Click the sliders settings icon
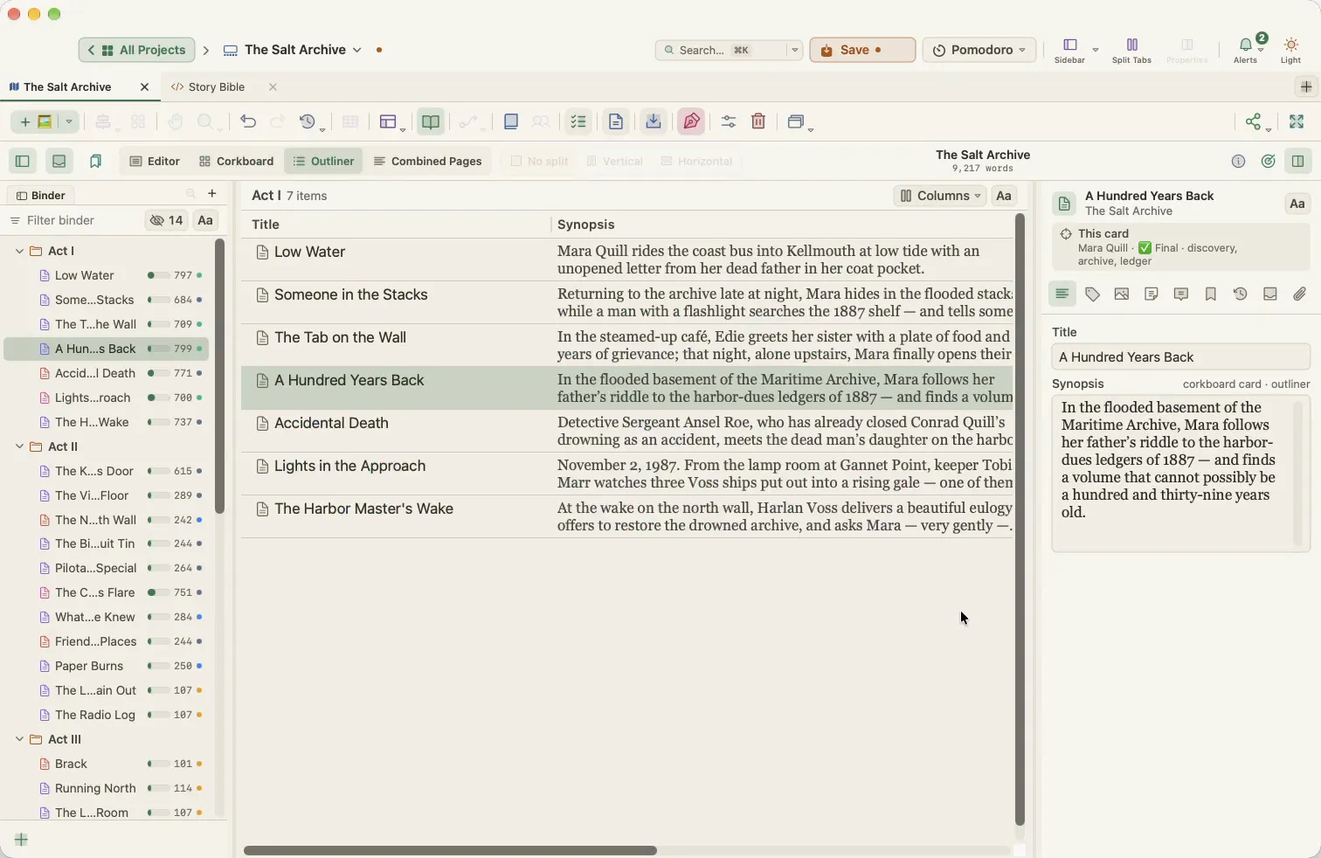 tap(729, 122)
